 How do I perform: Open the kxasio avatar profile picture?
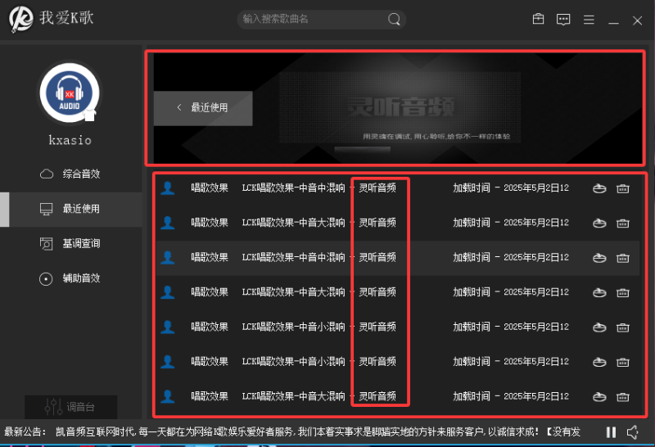tap(70, 93)
